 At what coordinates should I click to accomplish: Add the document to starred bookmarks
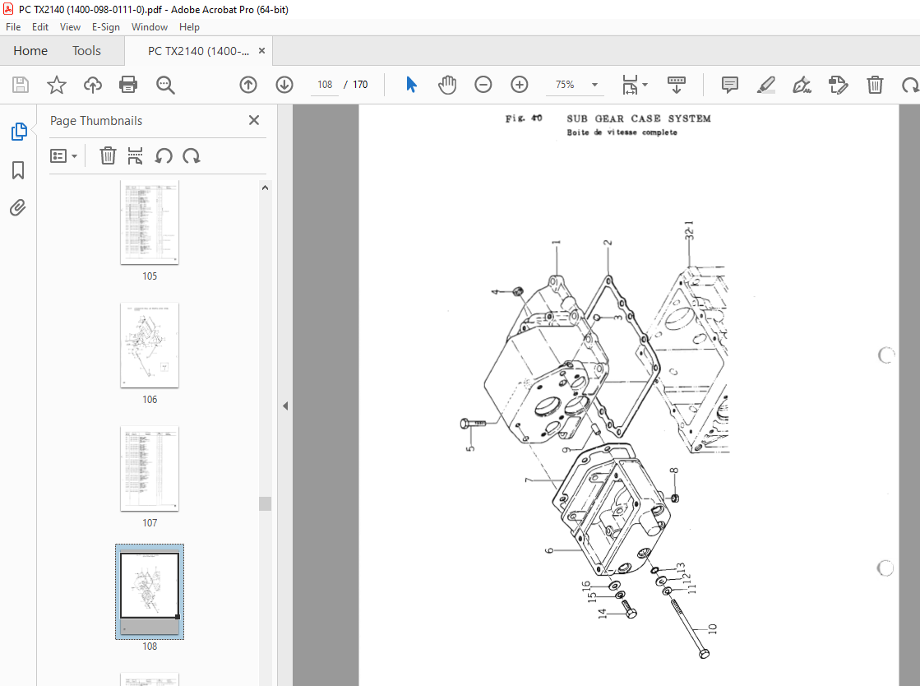pyautogui.click(x=57, y=85)
